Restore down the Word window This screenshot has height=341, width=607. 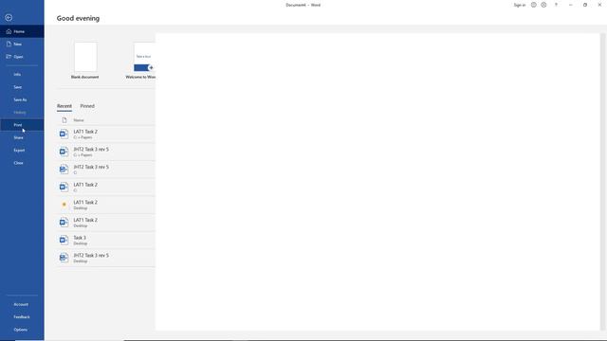[585, 5]
